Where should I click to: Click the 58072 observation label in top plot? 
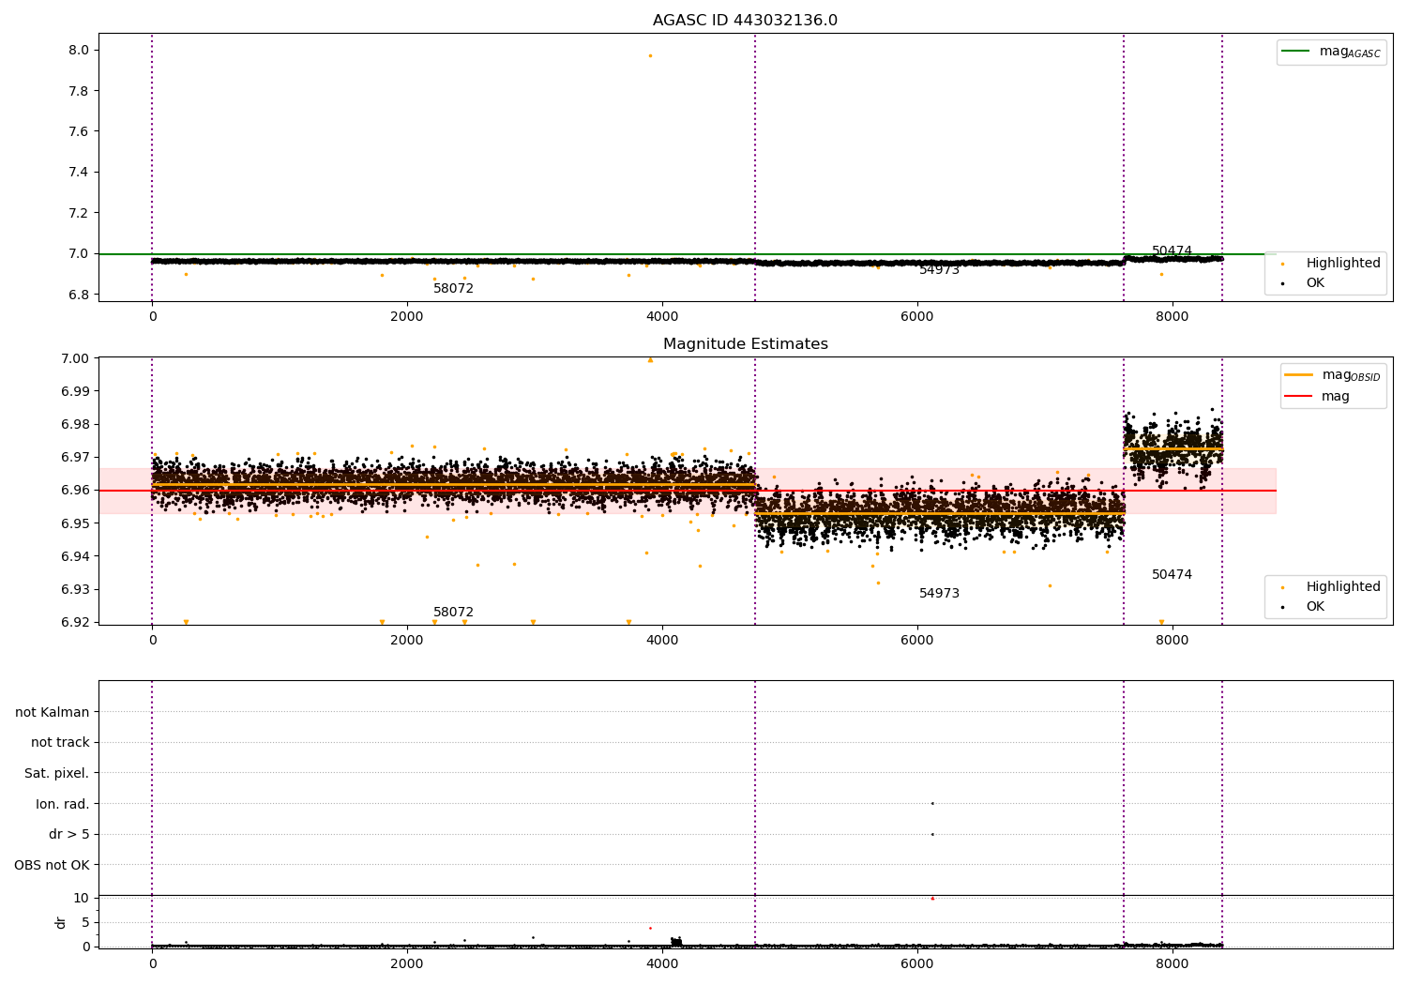[453, 289]
